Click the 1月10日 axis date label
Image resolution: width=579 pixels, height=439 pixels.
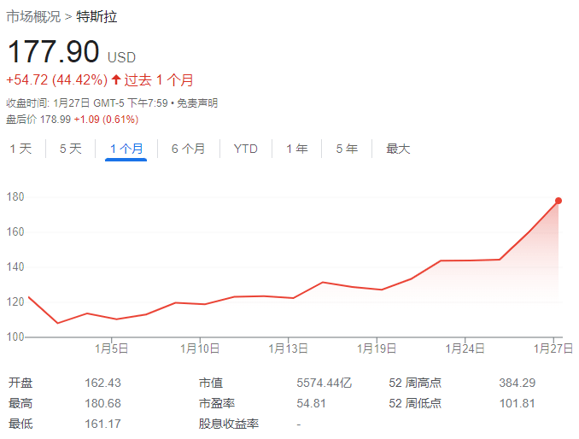click(x=200, y=348)
